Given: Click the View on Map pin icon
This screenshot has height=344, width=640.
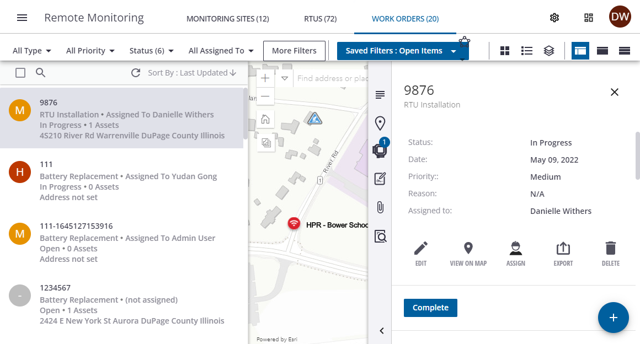Looking at the screenshot, I should tap(468, 249).
